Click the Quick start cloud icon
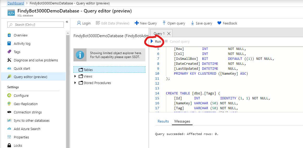This screenshot has width=303, height=148. 9,68
